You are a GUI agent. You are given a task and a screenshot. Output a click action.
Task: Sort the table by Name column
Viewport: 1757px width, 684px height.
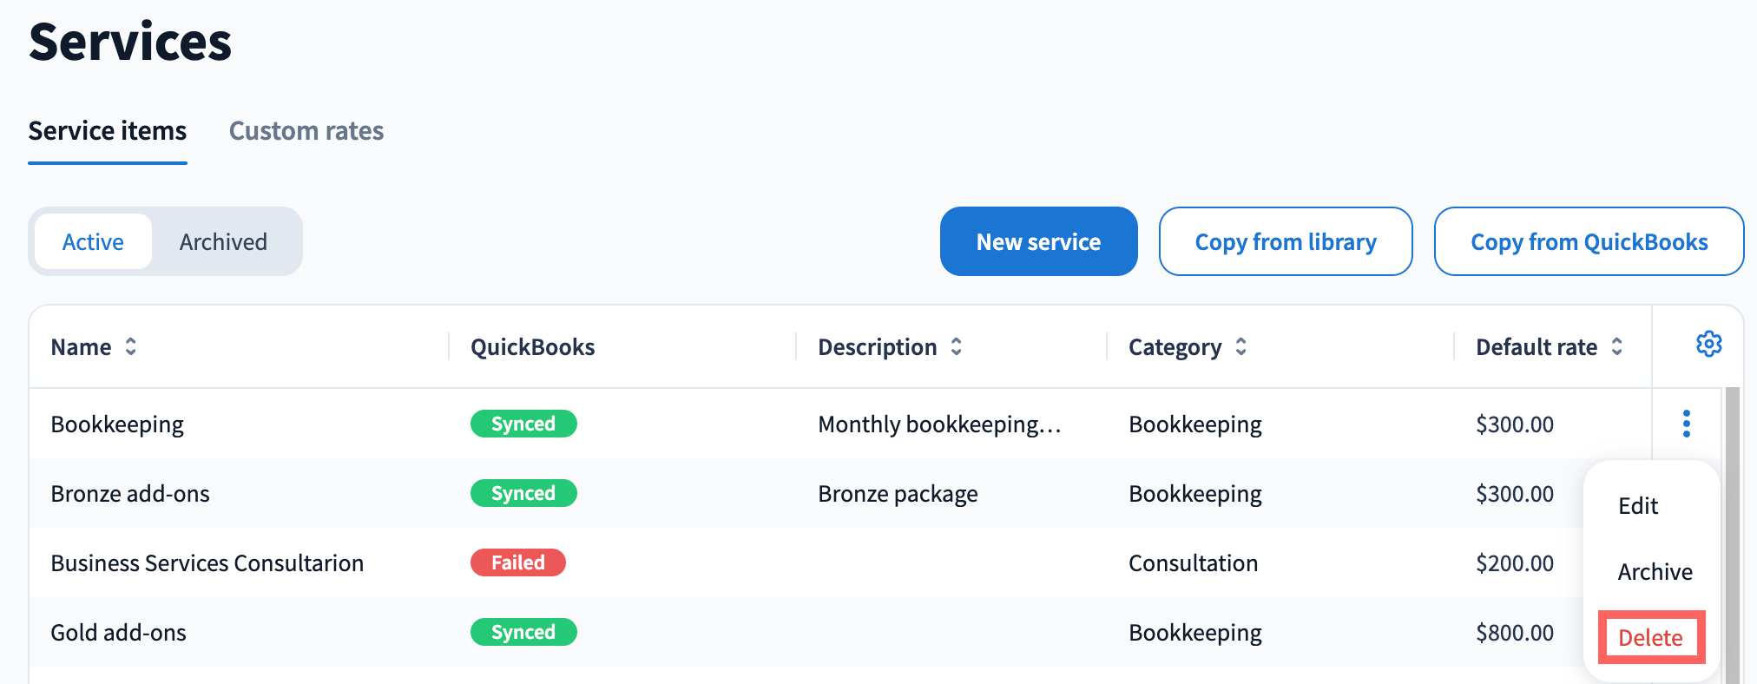pyautogui.click(x=130, y=347)
